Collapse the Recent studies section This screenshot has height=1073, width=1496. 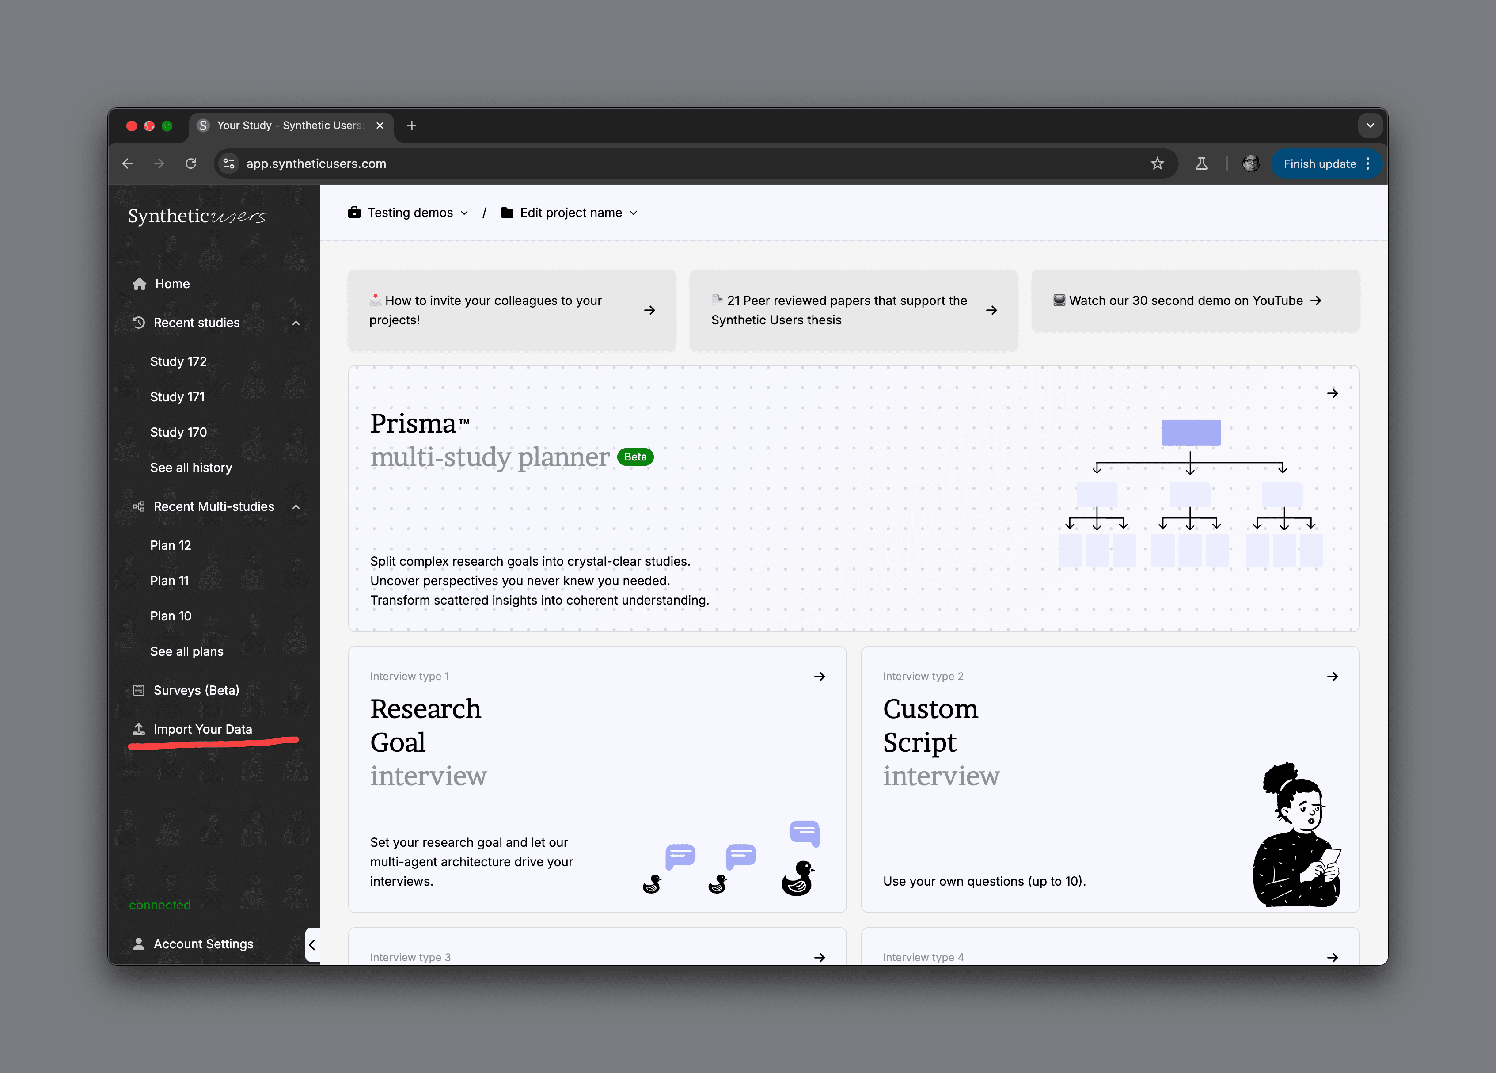coord(296,323)
